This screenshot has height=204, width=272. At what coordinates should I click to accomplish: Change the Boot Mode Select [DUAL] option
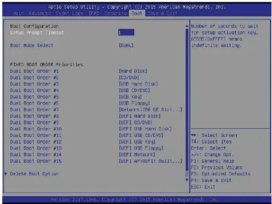coord(126,45)
